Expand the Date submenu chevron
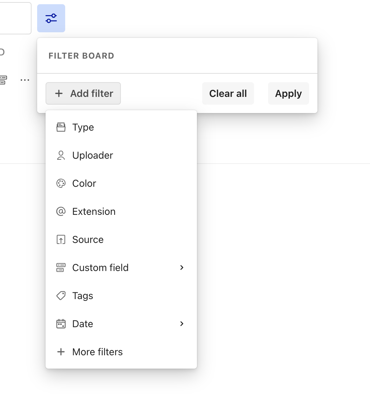The image size is (370, 403). click(x=181, y=324)
